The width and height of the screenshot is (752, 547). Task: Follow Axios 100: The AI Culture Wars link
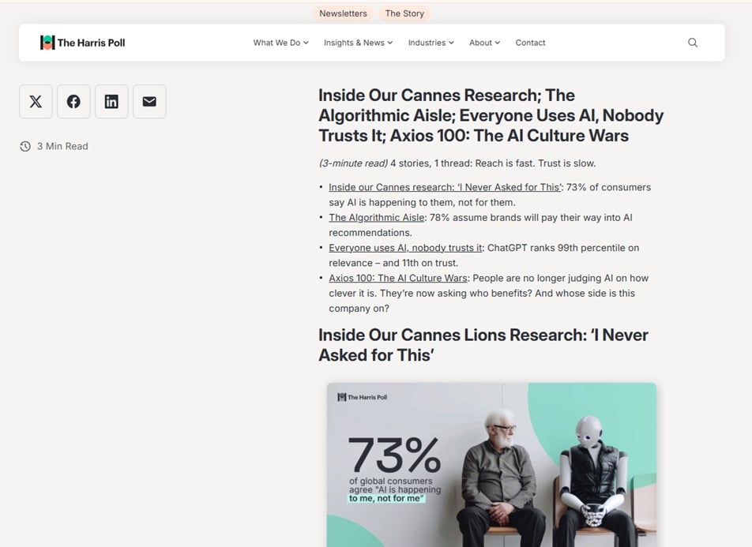coord(397,278)
